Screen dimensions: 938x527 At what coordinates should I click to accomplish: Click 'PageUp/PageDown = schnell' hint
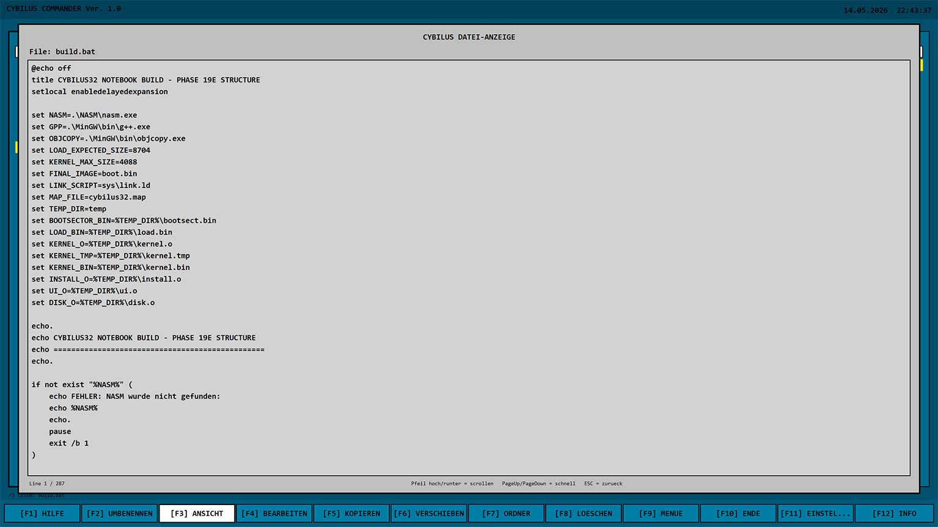538,484
